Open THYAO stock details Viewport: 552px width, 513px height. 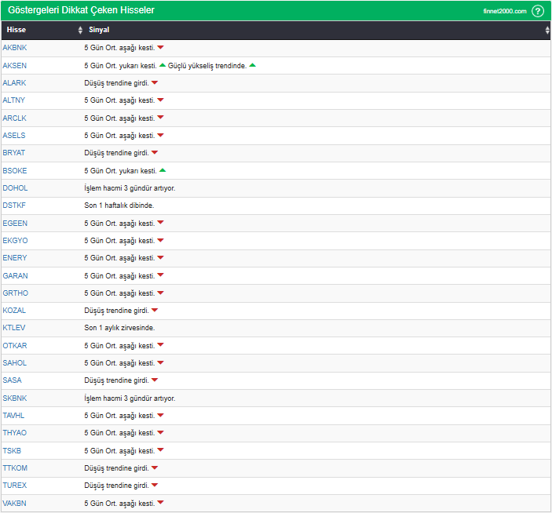coord(14,433)
